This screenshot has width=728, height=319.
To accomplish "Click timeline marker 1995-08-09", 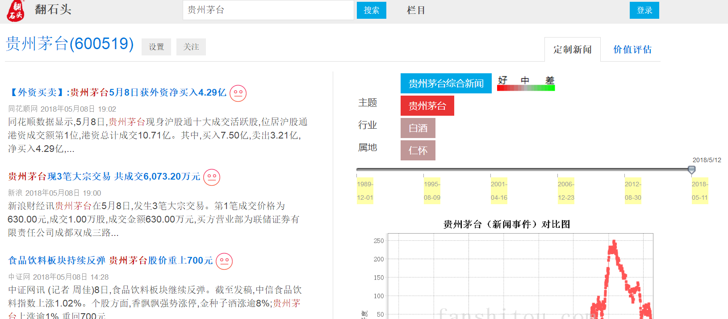I will [432, 191].
